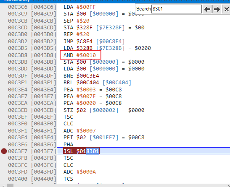The width and height of the screenshot is (230, 187).
Task: Click the CLC line at 00C3FC
Action: click(x=69, y=165)
